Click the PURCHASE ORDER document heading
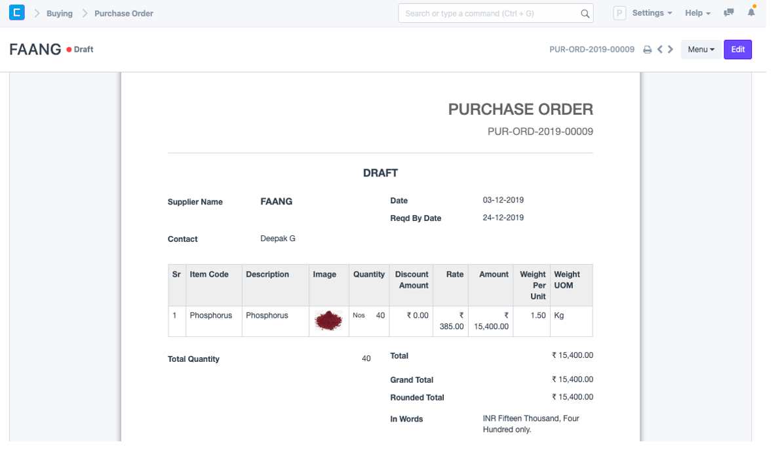This screenshot has width=780, height=472. pyautogui.click(x=520, y=109)
